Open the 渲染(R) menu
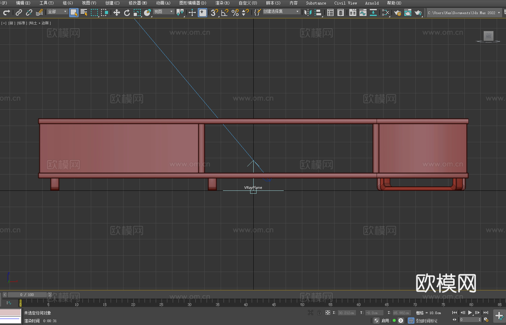The height and width of the screenshot is (325, 506). pos(222,3)
